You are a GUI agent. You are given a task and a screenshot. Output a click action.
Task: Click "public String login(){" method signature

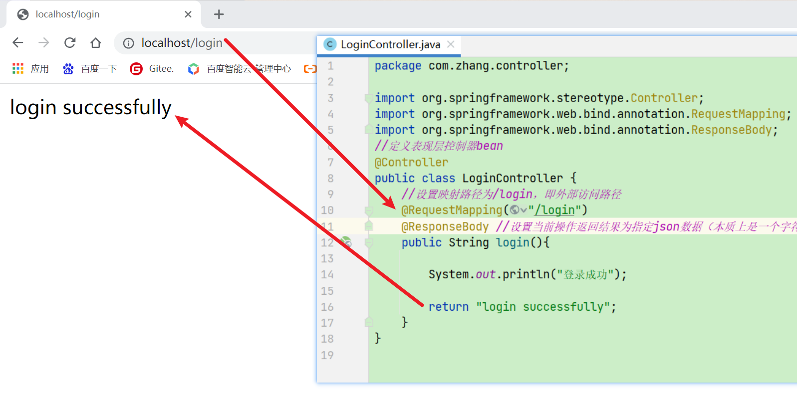click(476, 242)
